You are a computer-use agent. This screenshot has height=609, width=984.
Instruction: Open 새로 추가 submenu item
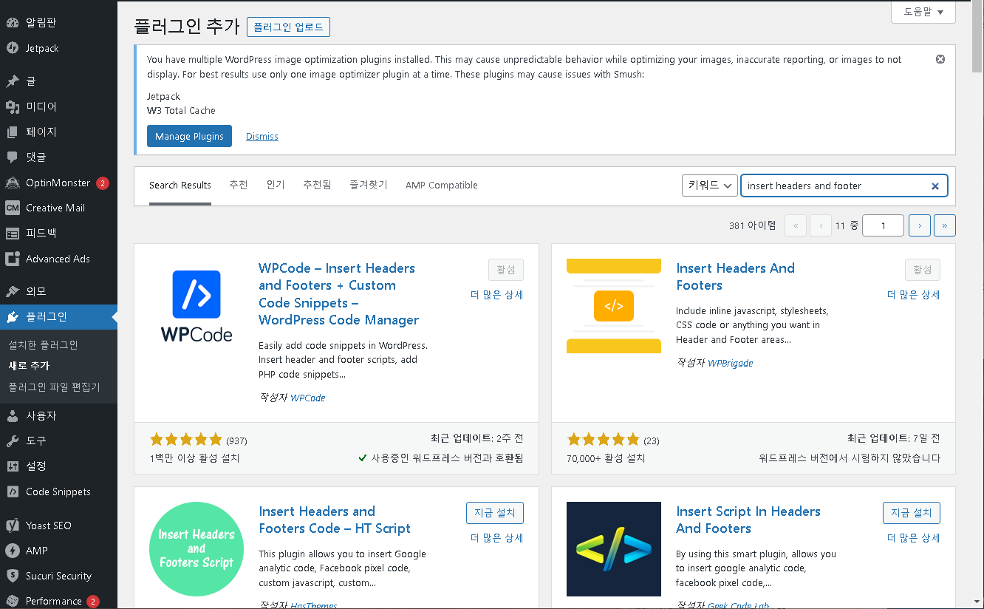tap(29, 366)
